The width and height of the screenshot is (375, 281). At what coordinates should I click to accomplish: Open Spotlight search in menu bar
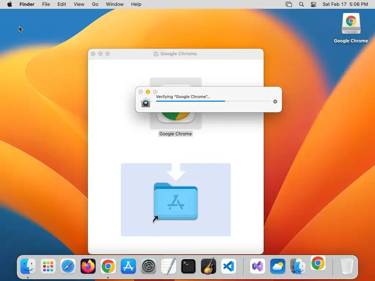coord(301,4)
